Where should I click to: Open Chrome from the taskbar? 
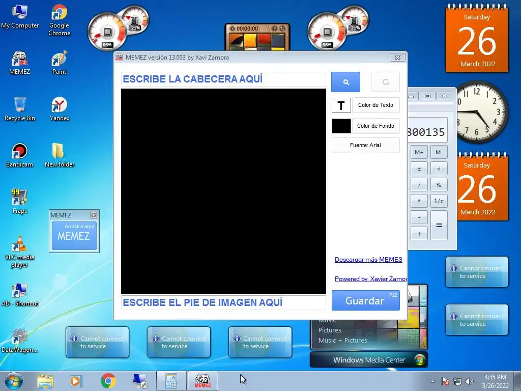[x=108, y=381]
